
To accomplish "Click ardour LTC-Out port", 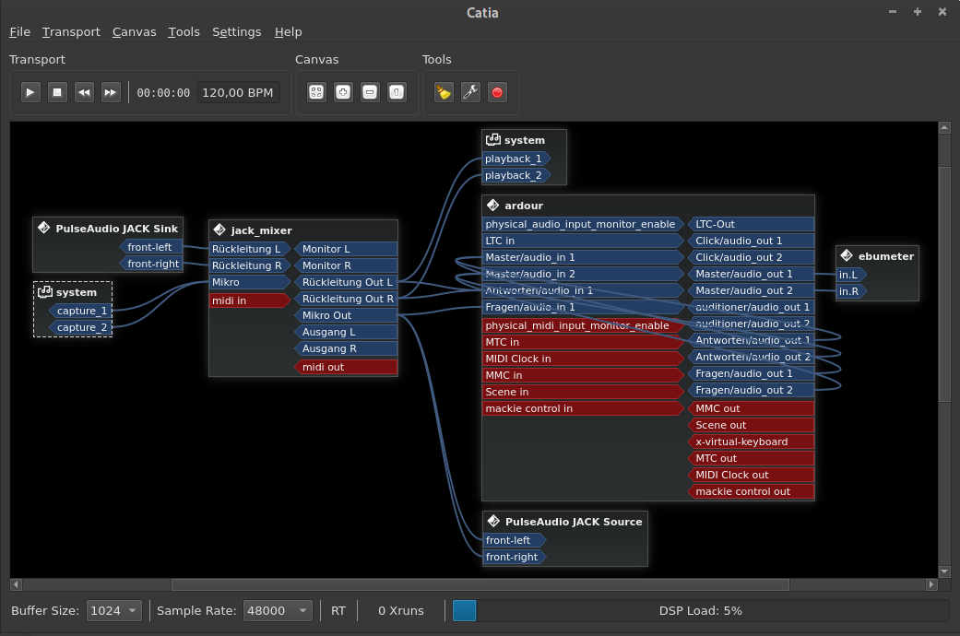I will [752, 224].
